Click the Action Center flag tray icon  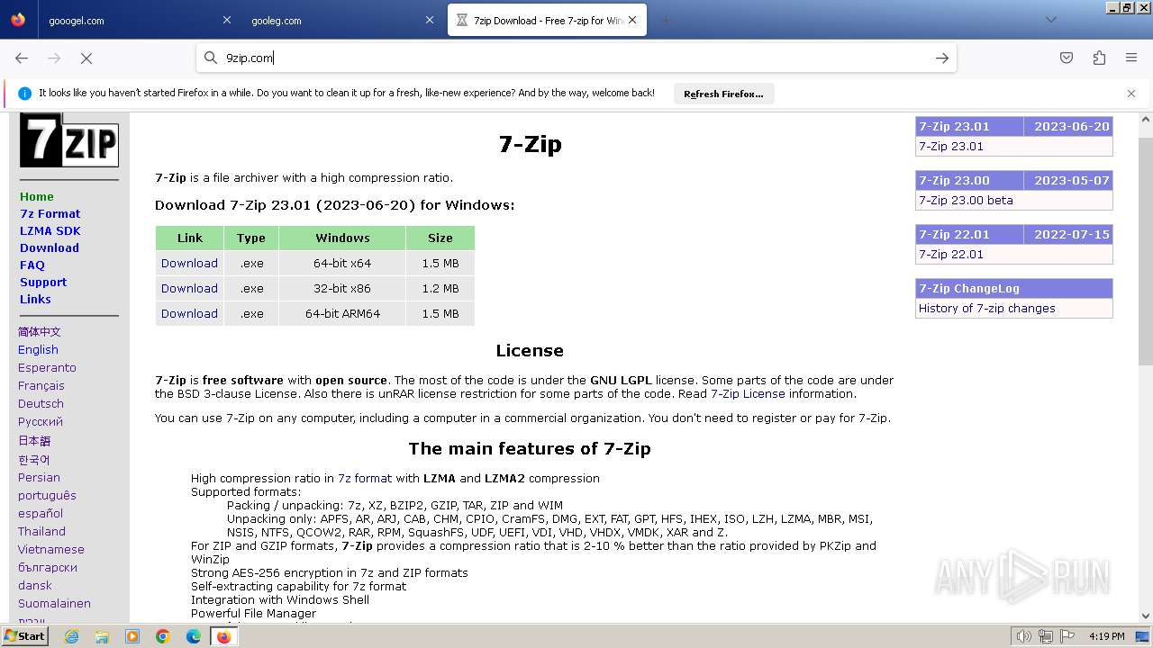coord(1067,636)
